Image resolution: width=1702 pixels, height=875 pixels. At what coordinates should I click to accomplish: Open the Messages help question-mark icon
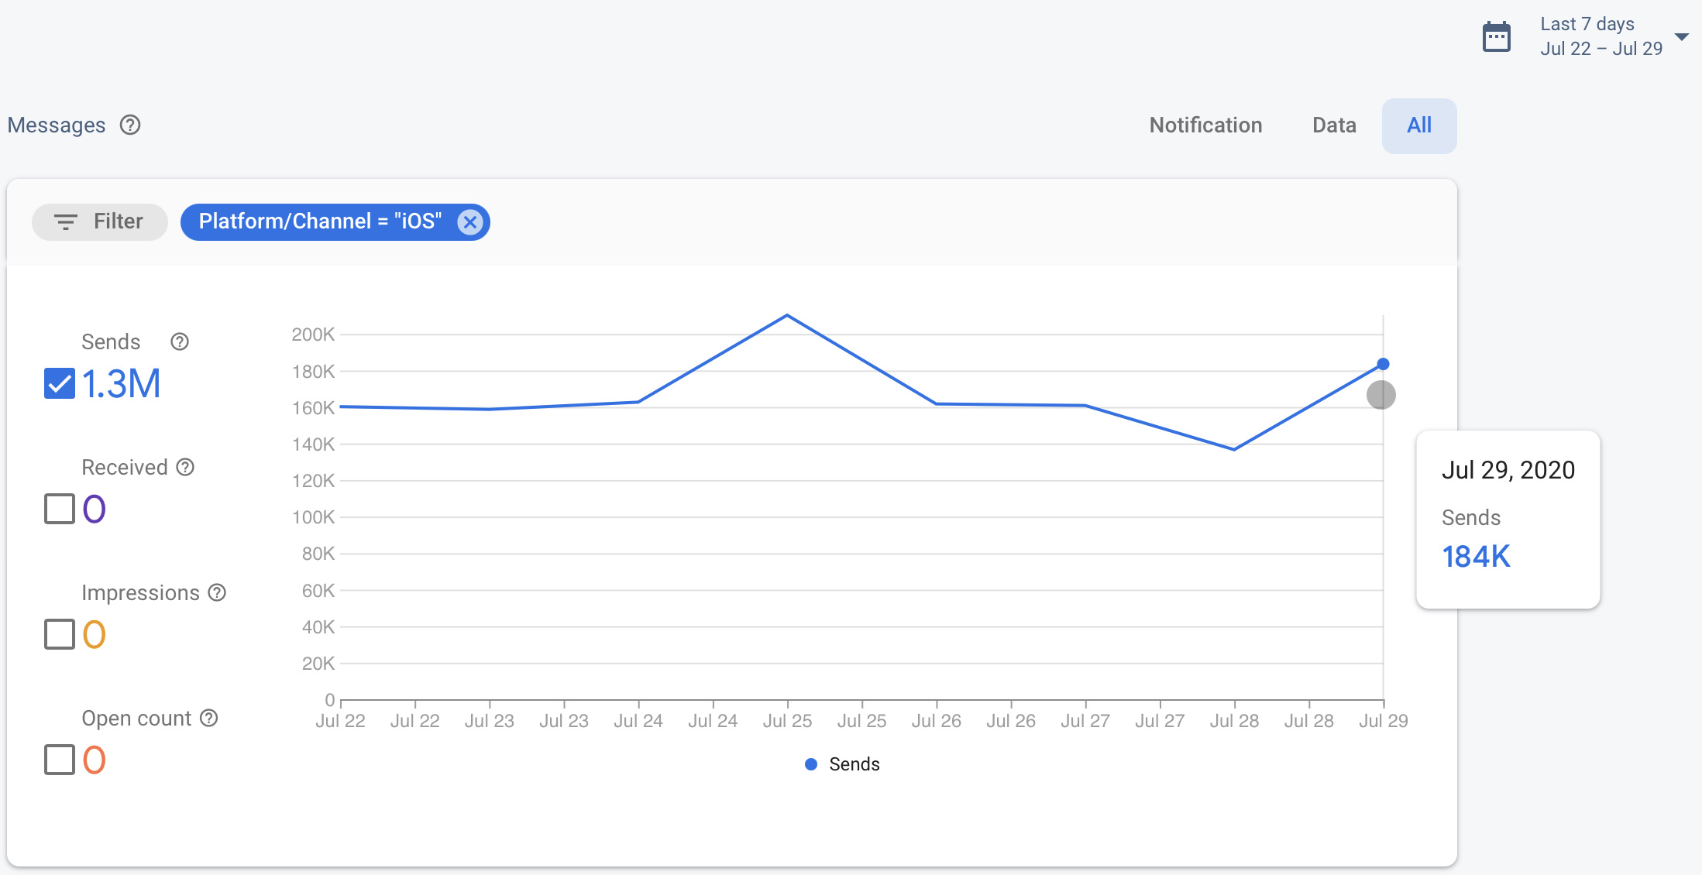pyautogui.click(x=130, y=125)
